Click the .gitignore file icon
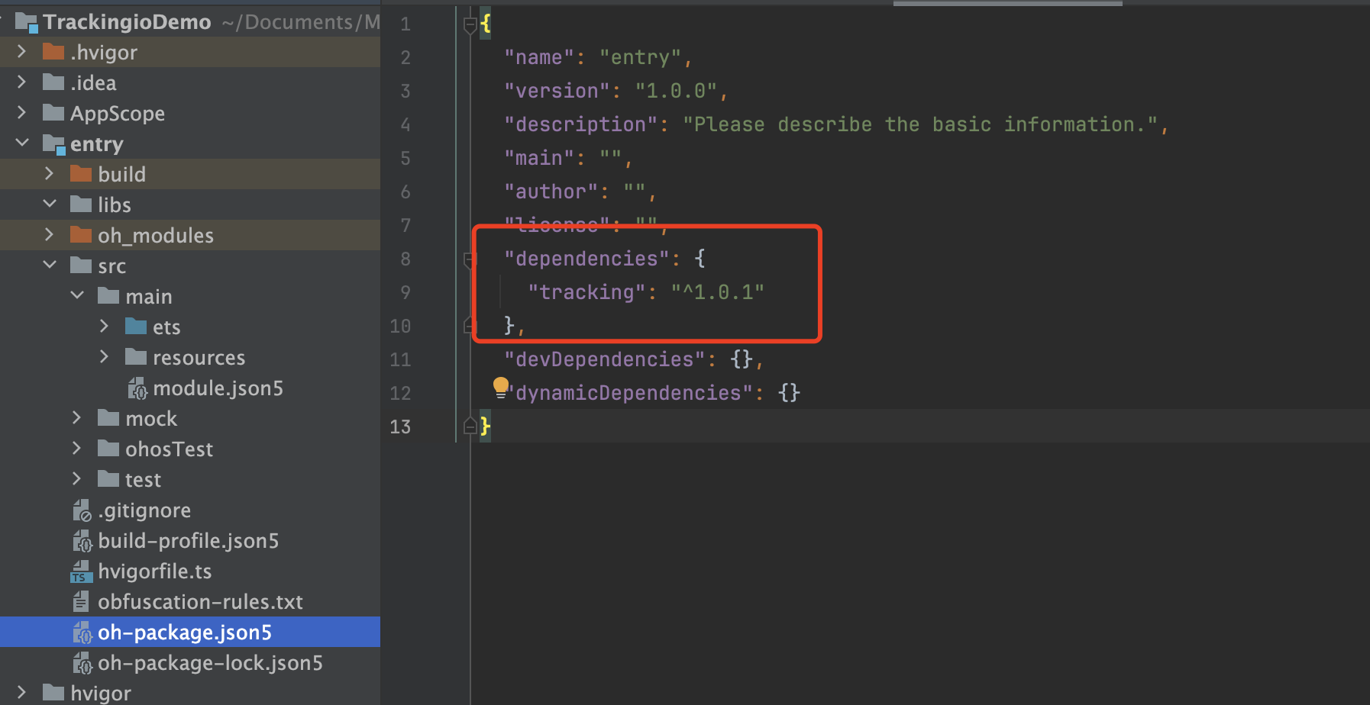Screen dimensions: 1370x705 coord(82,510)
